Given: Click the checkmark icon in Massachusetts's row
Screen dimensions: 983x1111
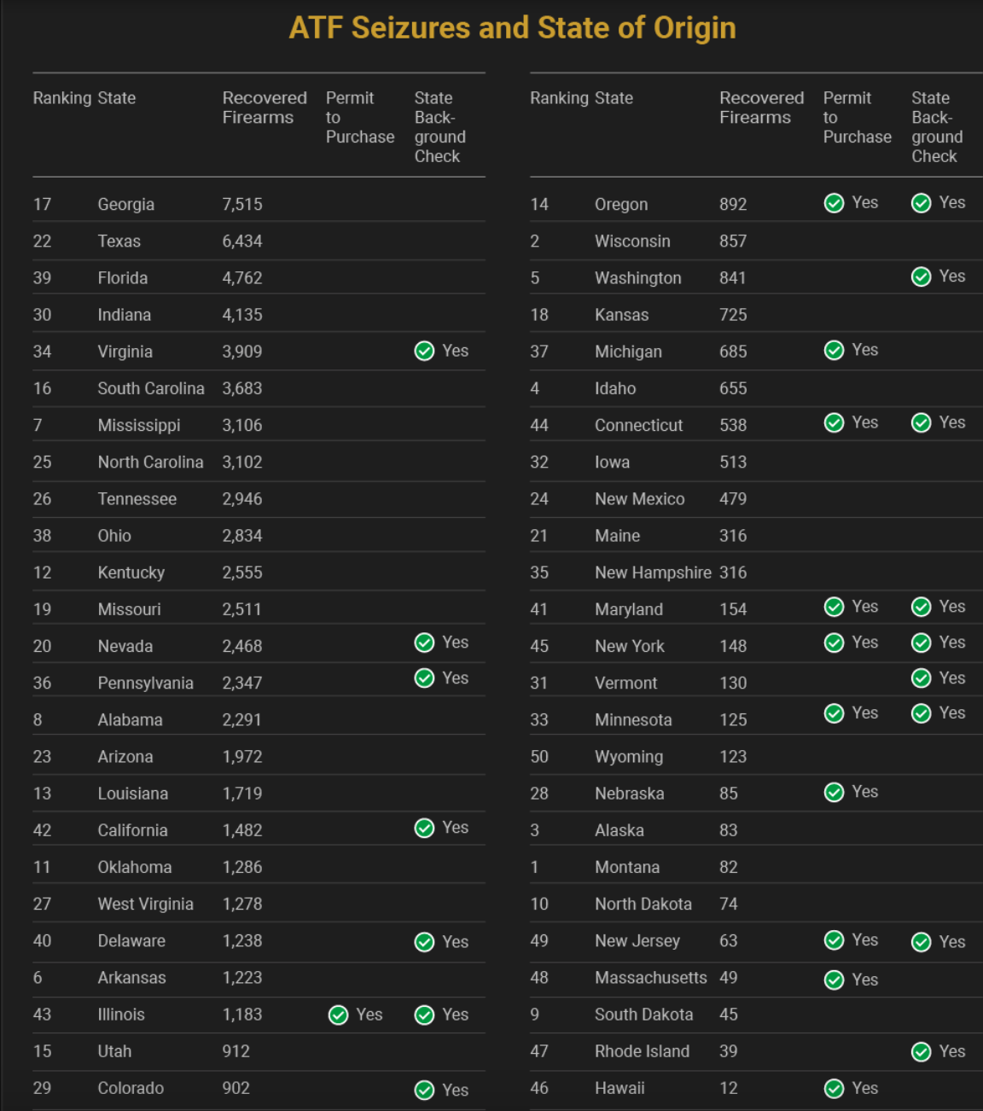Looking at the screenshot, I should (x=834, y=980).
